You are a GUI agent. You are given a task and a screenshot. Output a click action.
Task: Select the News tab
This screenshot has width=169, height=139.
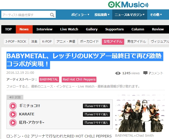click(24, 29)
